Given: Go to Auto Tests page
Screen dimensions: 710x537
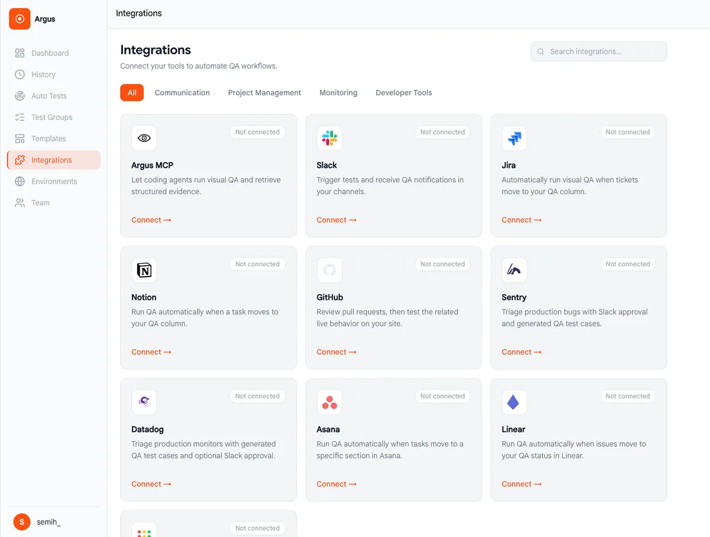Looking at the screenshot, I should (54, 96).
